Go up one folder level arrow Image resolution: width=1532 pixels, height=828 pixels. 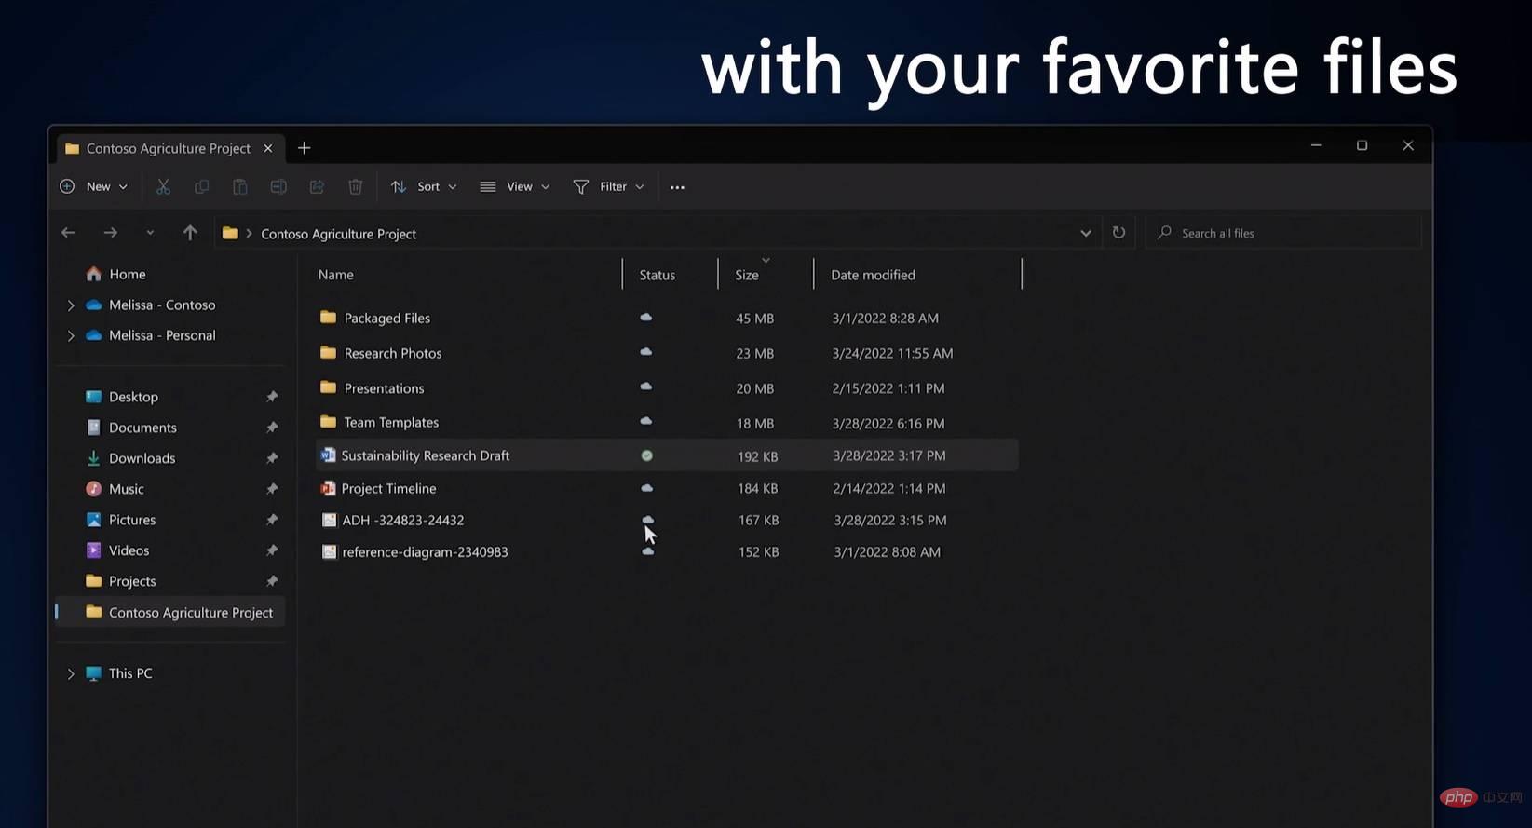tap(190, 233)
